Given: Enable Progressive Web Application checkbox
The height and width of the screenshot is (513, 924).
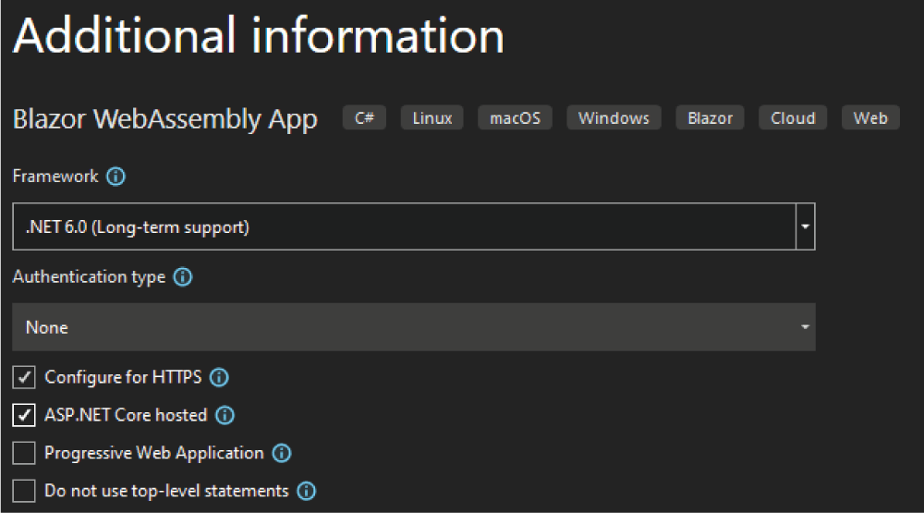Looking at the screenshot, I should tap(24, 453).
